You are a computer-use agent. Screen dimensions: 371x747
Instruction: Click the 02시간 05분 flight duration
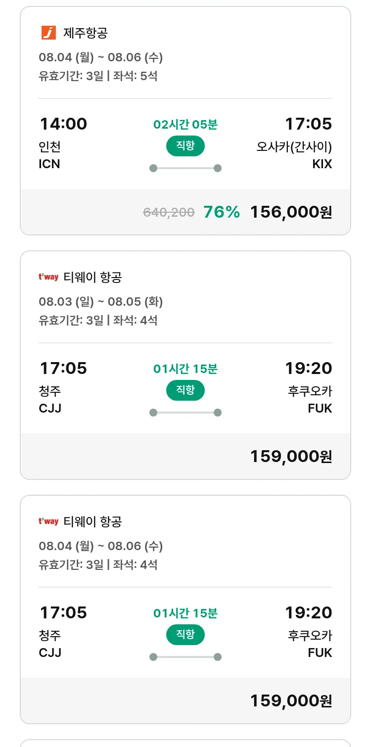[185, 125]
